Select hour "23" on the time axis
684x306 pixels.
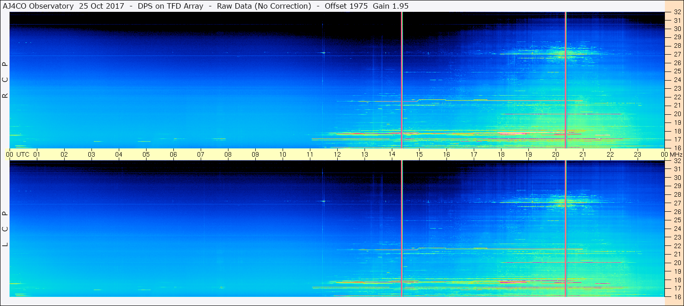(638, 154)
